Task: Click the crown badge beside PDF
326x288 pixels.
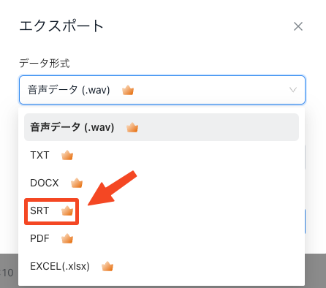Action: coord(67,238)
